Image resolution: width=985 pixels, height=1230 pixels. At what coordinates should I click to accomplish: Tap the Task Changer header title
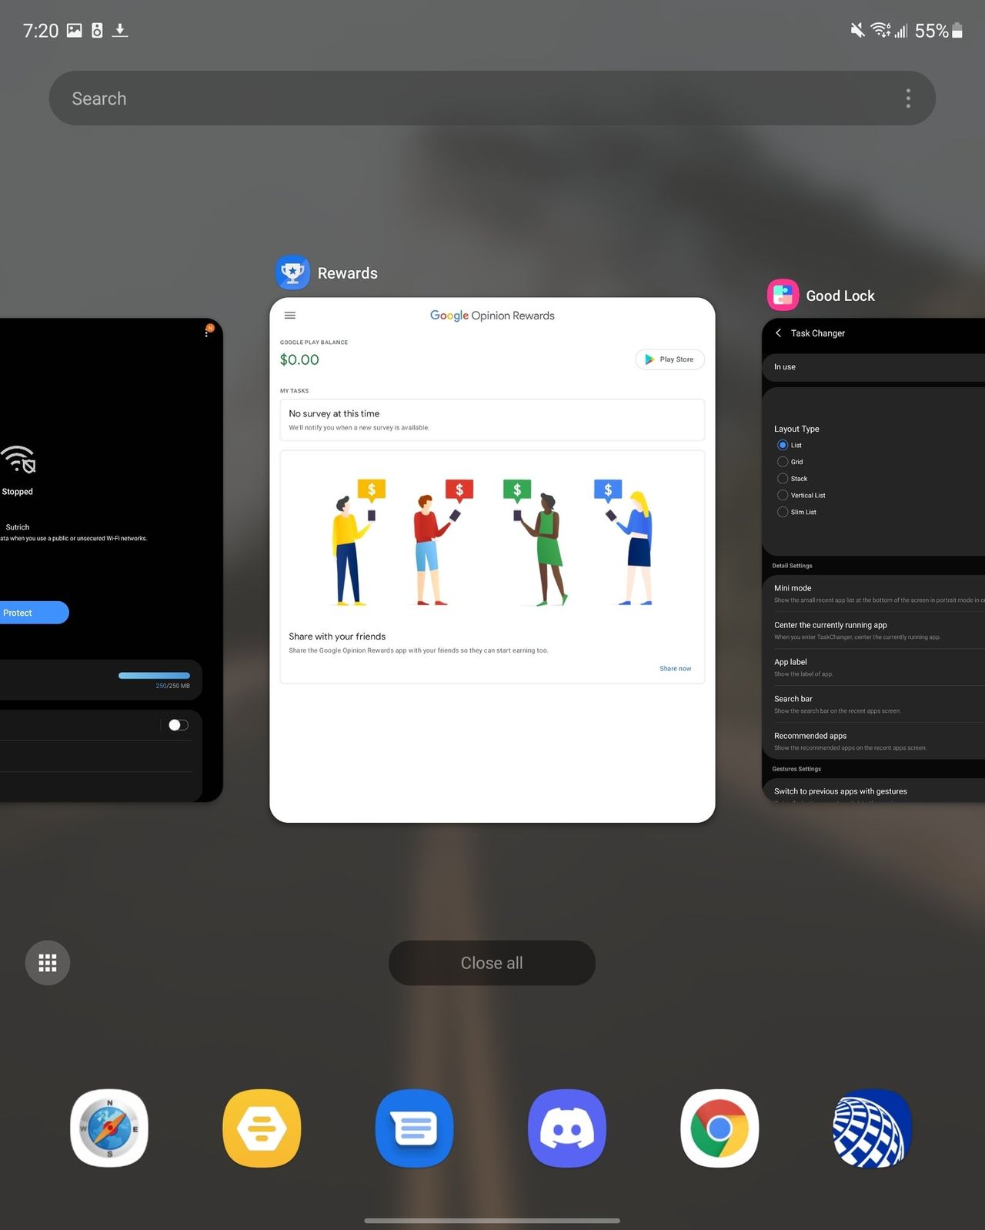pos(818,333)
